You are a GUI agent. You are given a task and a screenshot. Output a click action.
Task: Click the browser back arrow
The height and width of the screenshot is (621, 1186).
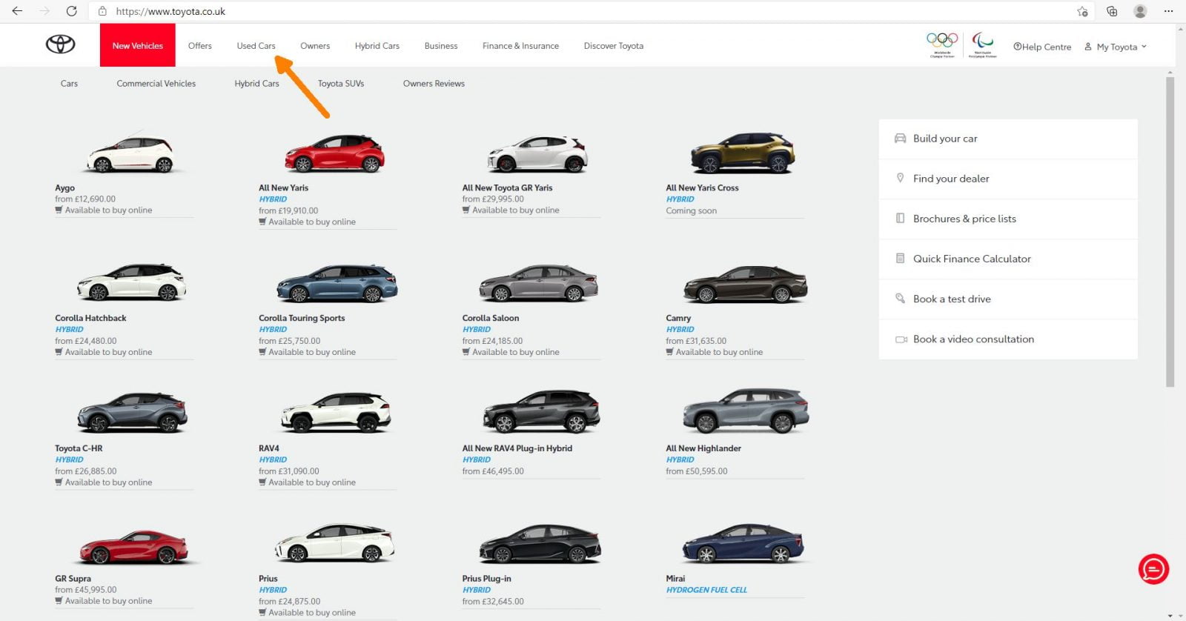pos(17,11)
